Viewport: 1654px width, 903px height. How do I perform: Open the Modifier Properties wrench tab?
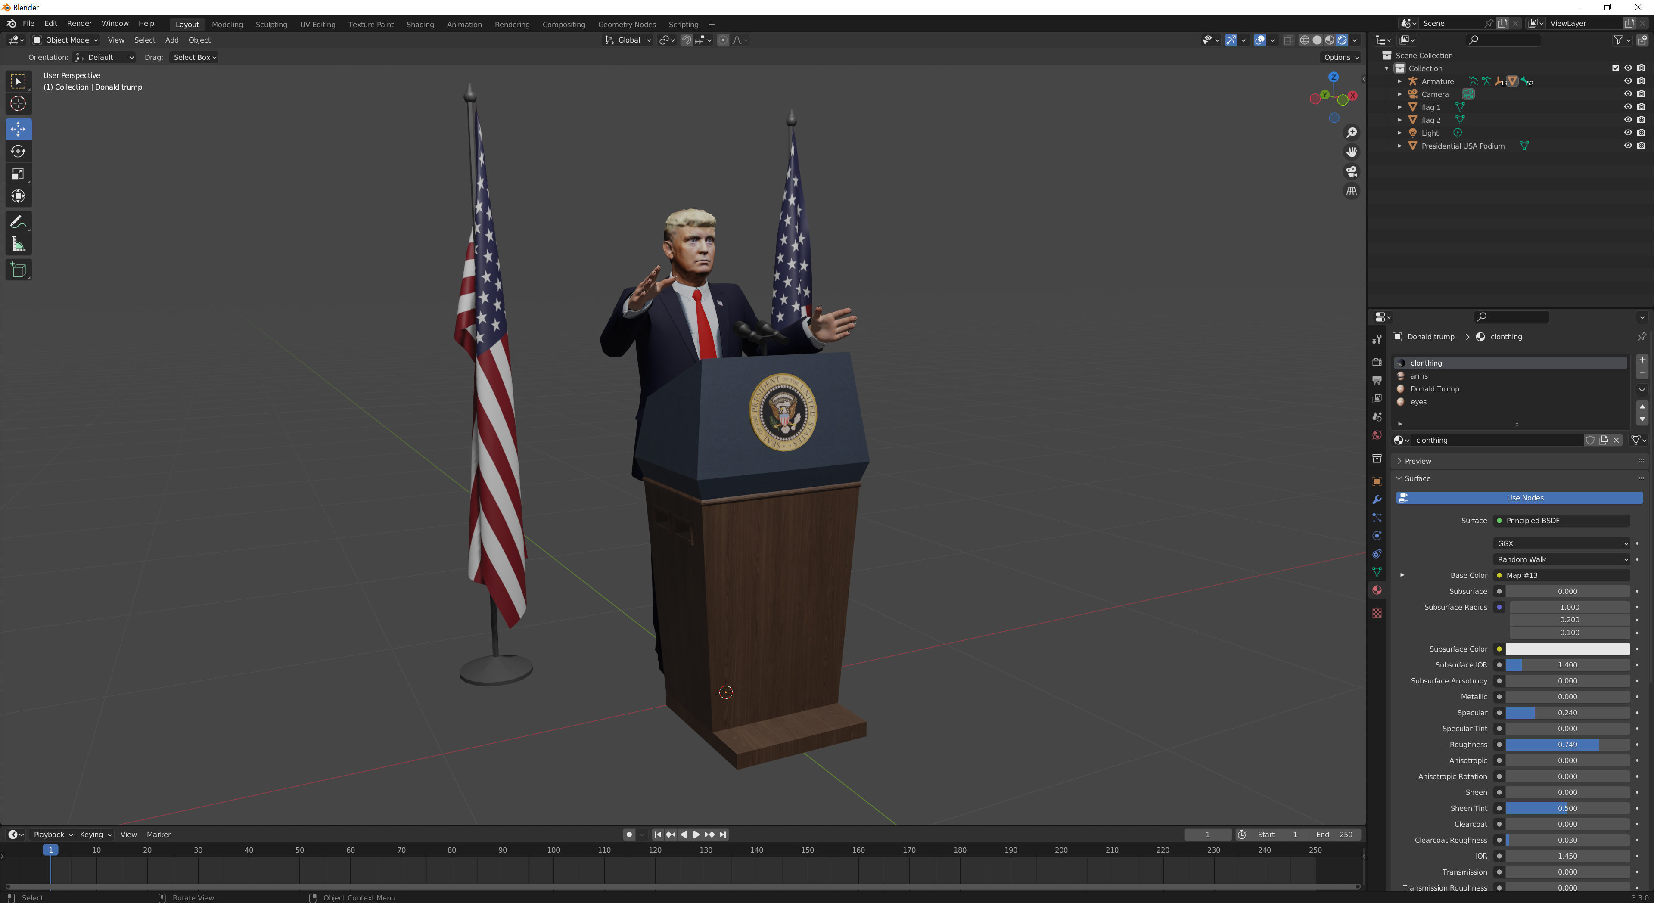pos(1377,500)
